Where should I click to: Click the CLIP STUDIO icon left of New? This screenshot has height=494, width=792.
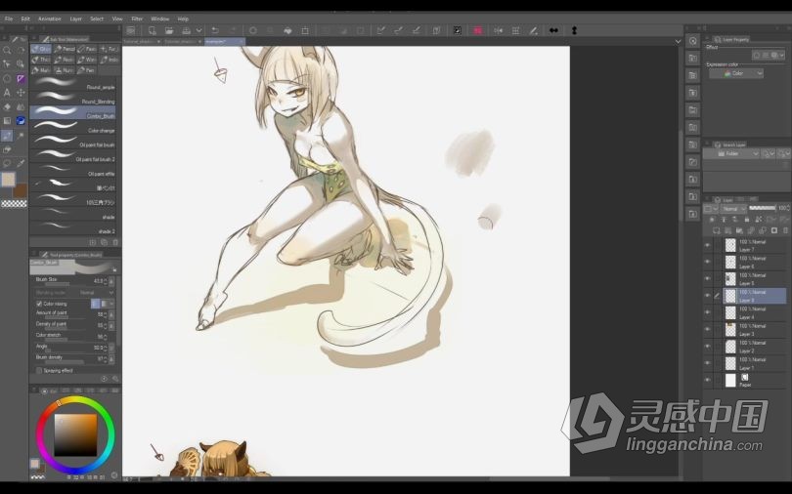pyautogui.click(x=131, y=30)
